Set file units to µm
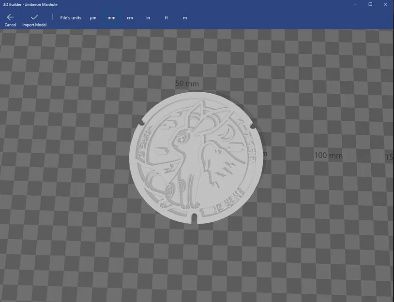Screen dimensions: 394x302 [93, 18]
